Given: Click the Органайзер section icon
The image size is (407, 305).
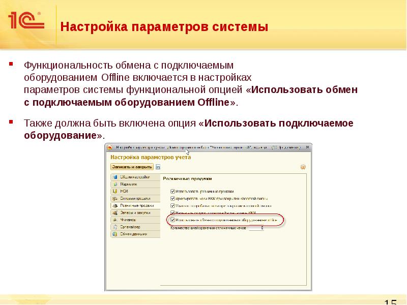Looking at the screenshot, I should [x=115, y=227].
